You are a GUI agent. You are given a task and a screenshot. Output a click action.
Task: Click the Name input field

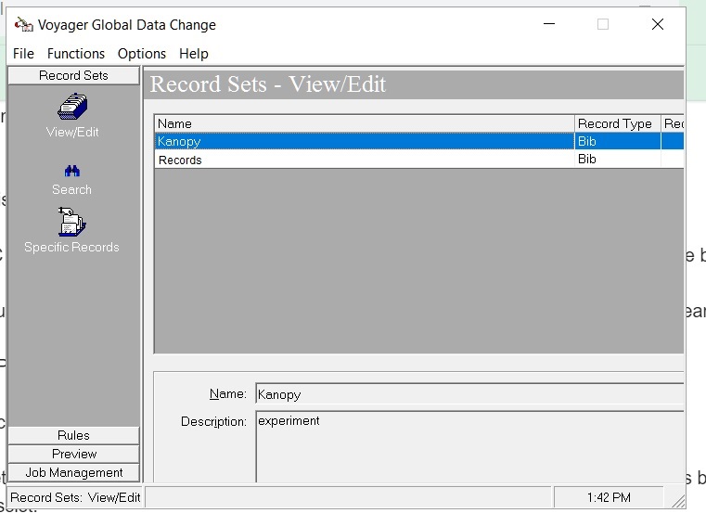point(469,394)
